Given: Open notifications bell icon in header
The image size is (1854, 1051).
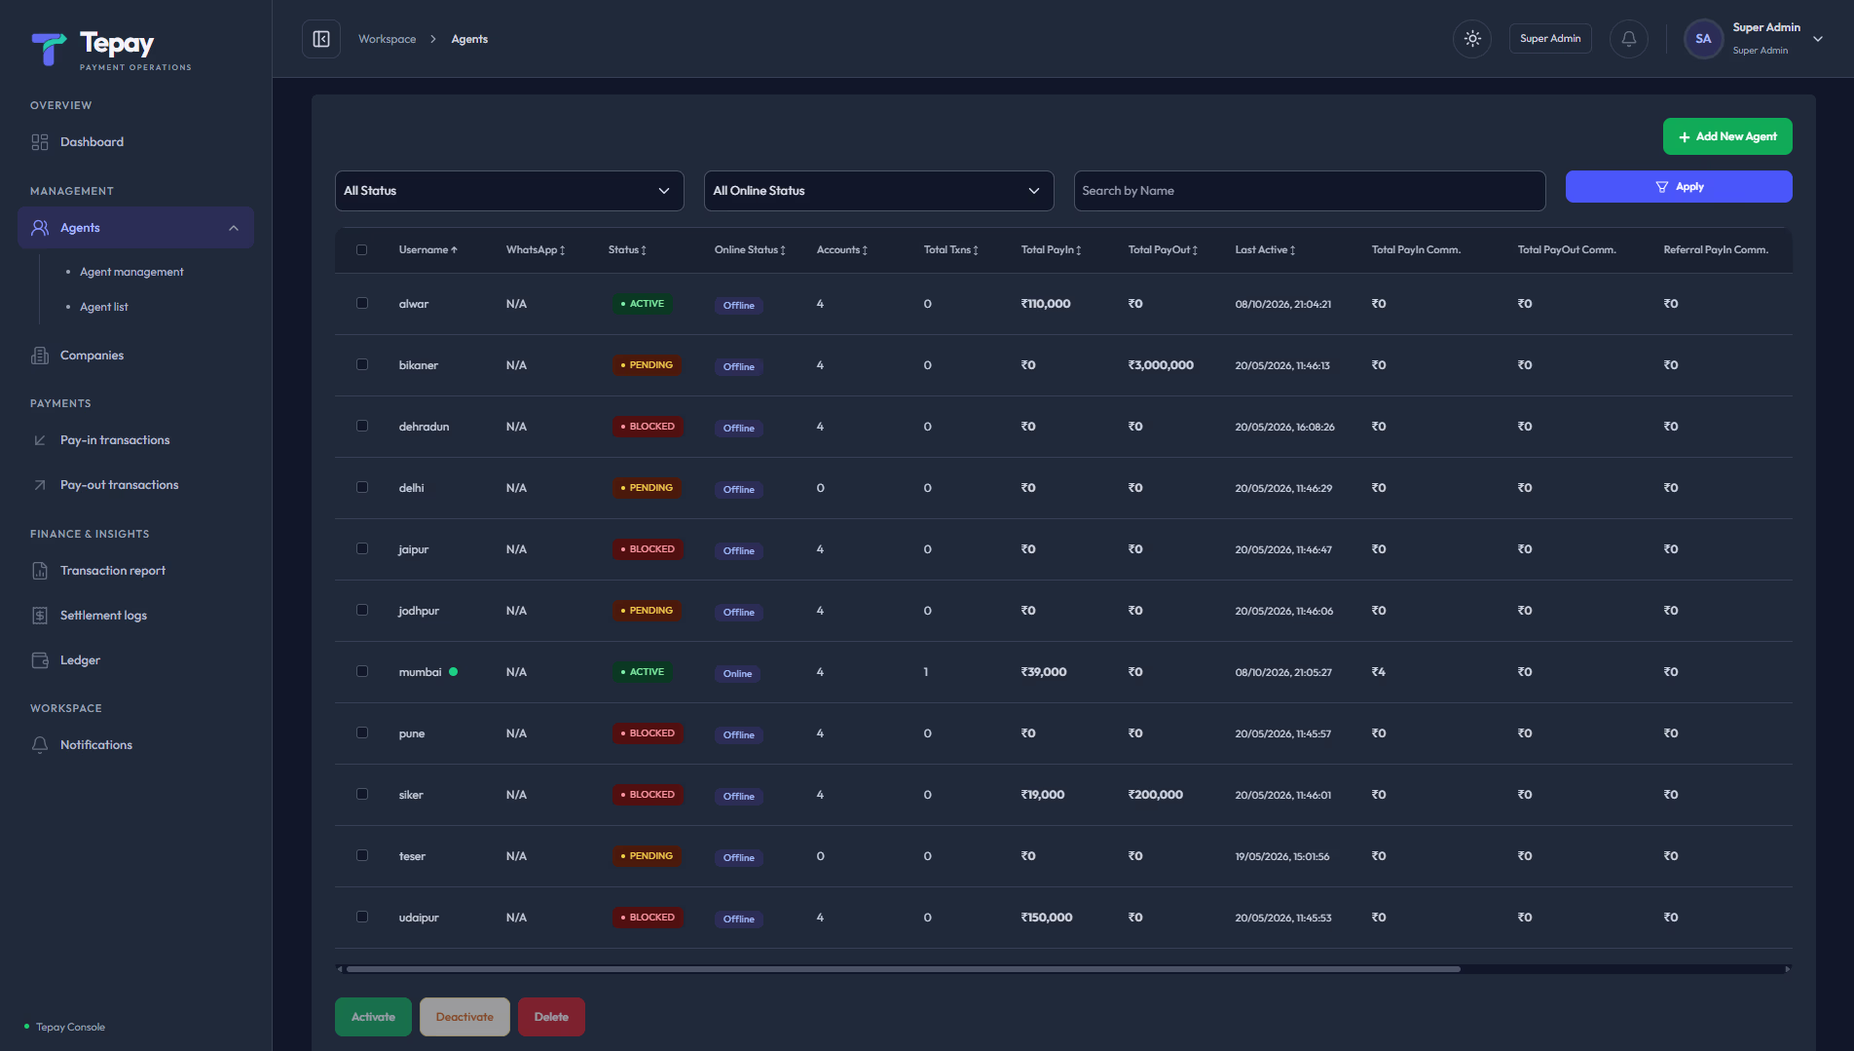Looking at the screenshot, I should coord(1629,39).
